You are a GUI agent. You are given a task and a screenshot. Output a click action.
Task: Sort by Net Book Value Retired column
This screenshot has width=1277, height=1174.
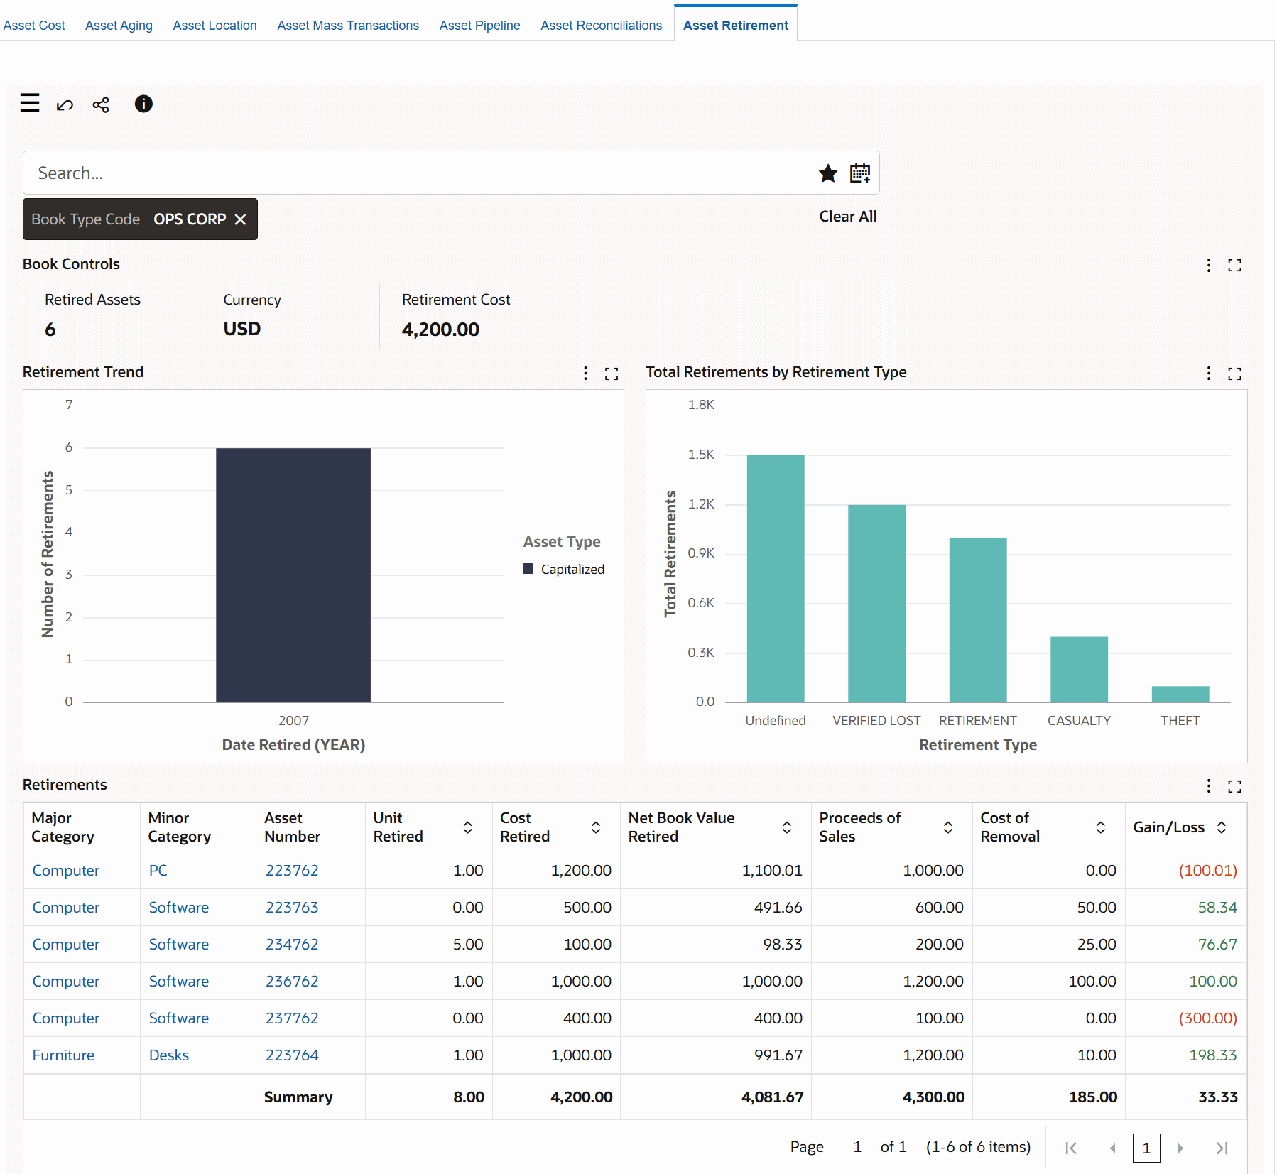click(787, 827)
